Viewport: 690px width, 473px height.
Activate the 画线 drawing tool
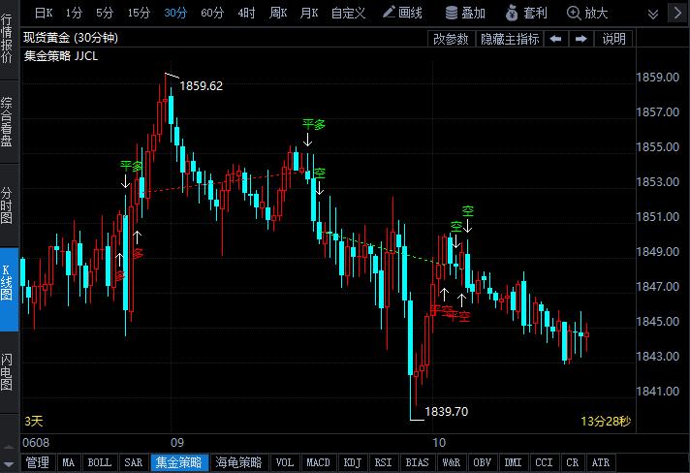pos(402,14)
